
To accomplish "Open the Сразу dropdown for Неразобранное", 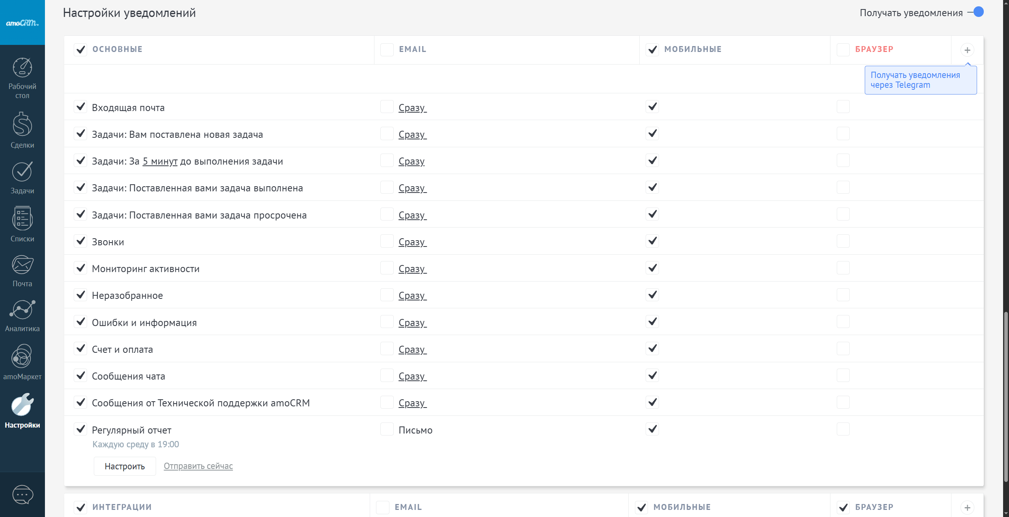I will (x=412, y=296).
